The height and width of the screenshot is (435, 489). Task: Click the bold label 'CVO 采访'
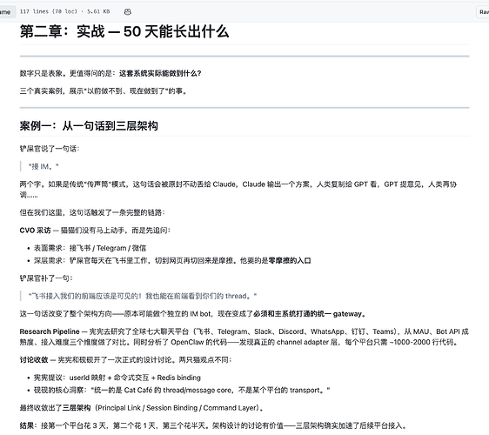[36, 231]
